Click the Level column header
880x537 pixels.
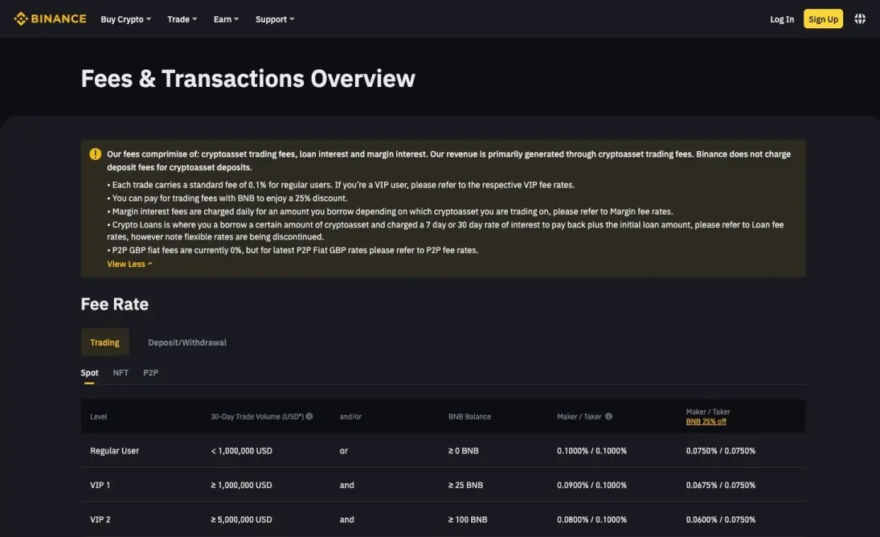pos(98,416)
